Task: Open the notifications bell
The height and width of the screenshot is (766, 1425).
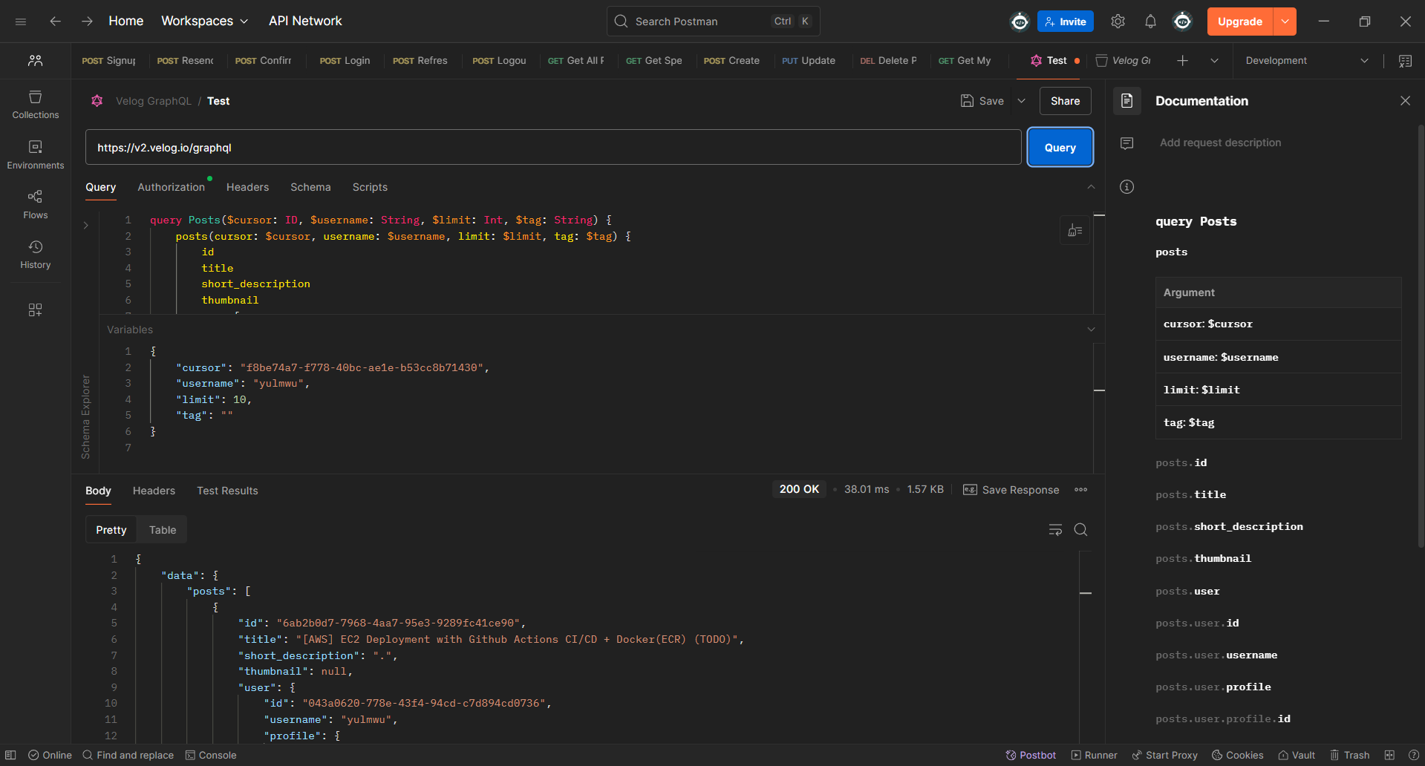Action: (x=1150, y=22)
